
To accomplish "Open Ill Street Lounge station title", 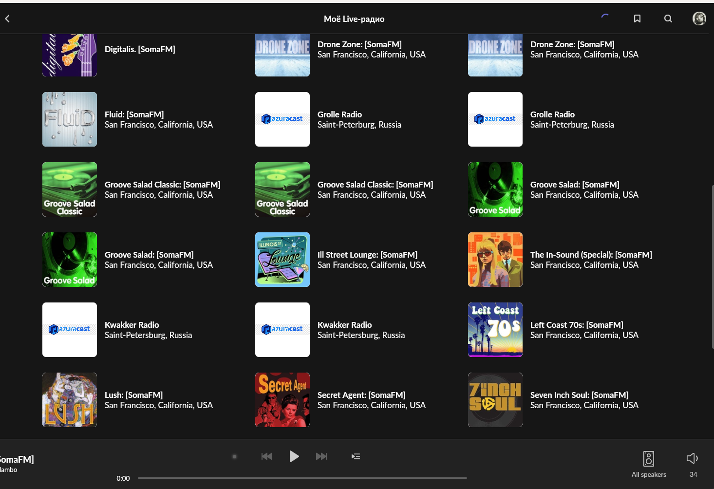I will click(x=367, y=255).
